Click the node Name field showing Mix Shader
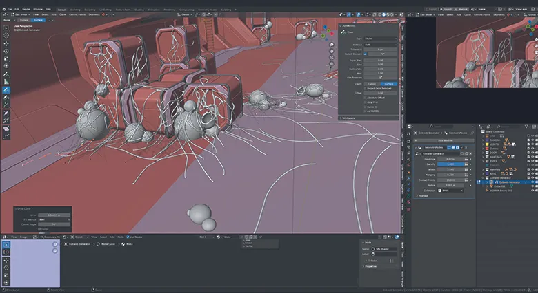 coord(384,249)
